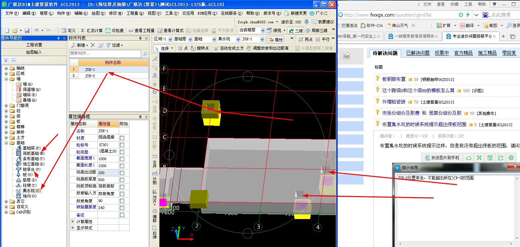Screen dimensions: 520x247
Task: Select the 旋转点 rotate point tool
Action: pos(200,48)
